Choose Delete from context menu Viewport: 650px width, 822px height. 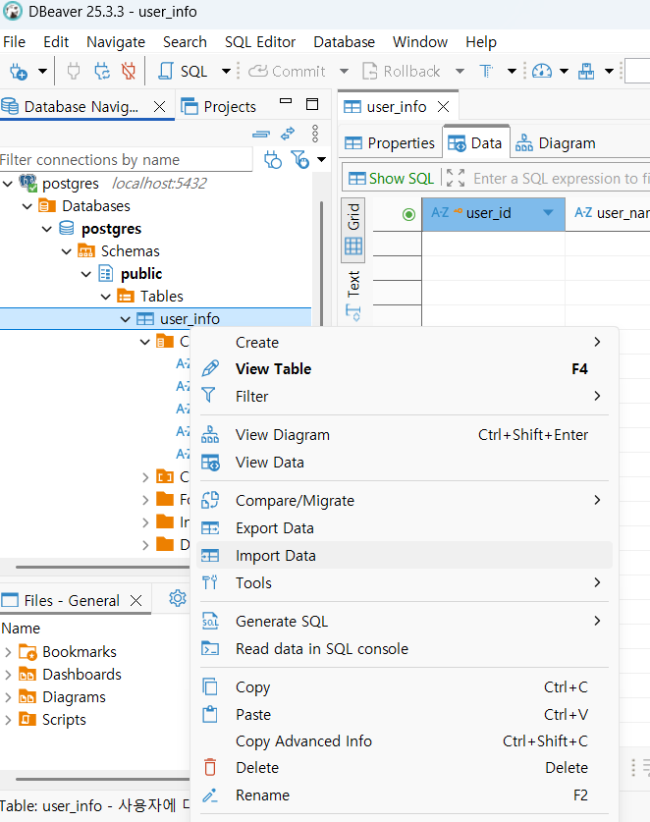(405, 768)
